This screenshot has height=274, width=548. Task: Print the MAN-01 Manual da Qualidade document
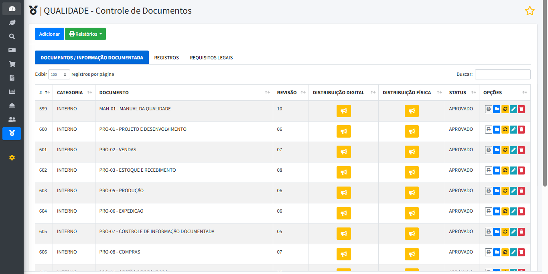tap(488, 108)
